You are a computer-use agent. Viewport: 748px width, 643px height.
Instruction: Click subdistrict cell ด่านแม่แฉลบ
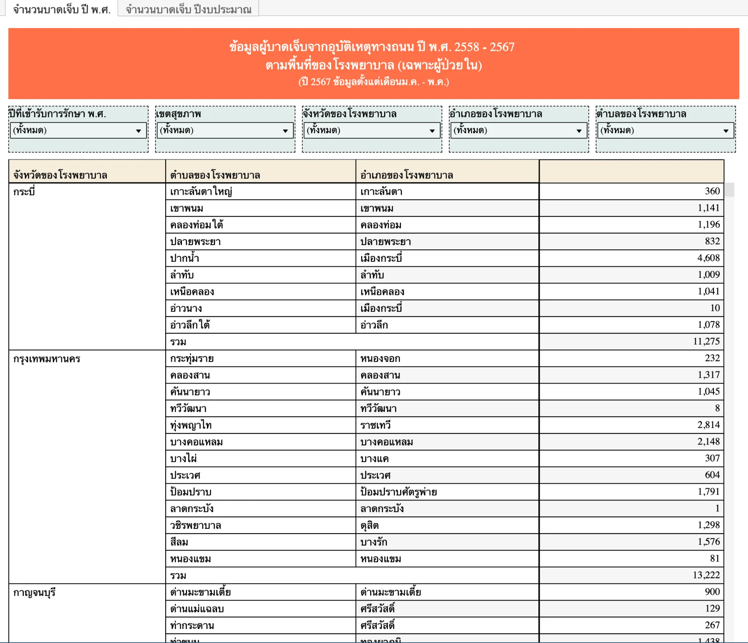[261, 609]
